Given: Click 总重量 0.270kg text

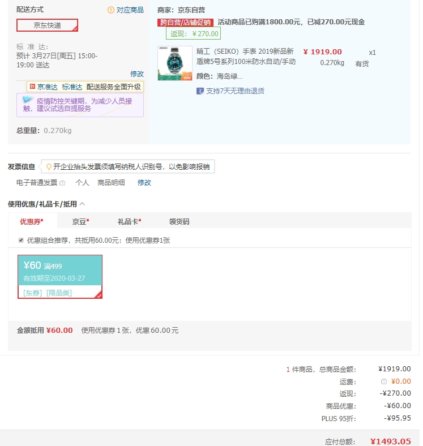Looking at the screenshot, I should point(44,131).
